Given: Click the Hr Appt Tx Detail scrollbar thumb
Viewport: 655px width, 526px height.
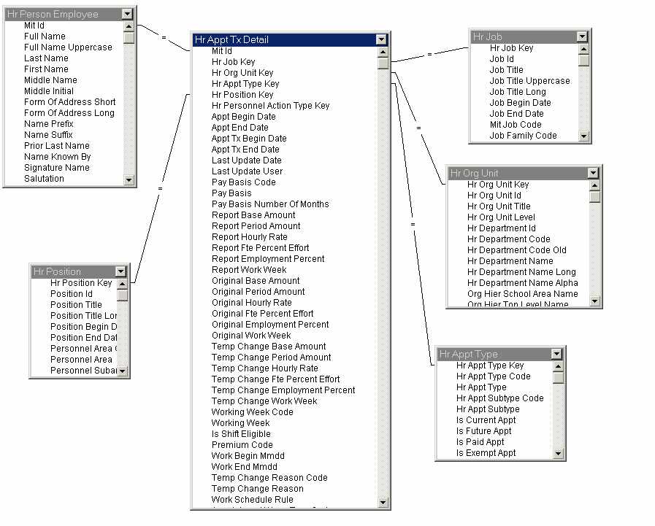Looking at the screenshot, I should (x=383, y=63).
